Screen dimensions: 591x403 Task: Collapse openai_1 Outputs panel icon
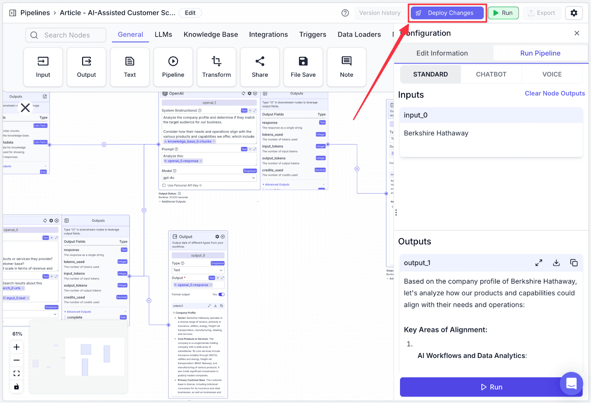point(265,93)
